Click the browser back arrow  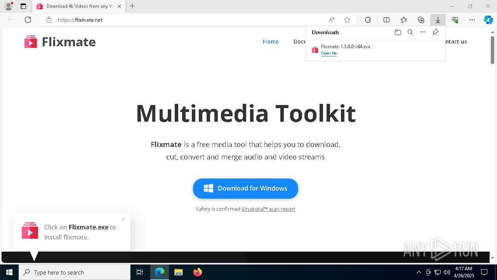click(x=11, y=20)
